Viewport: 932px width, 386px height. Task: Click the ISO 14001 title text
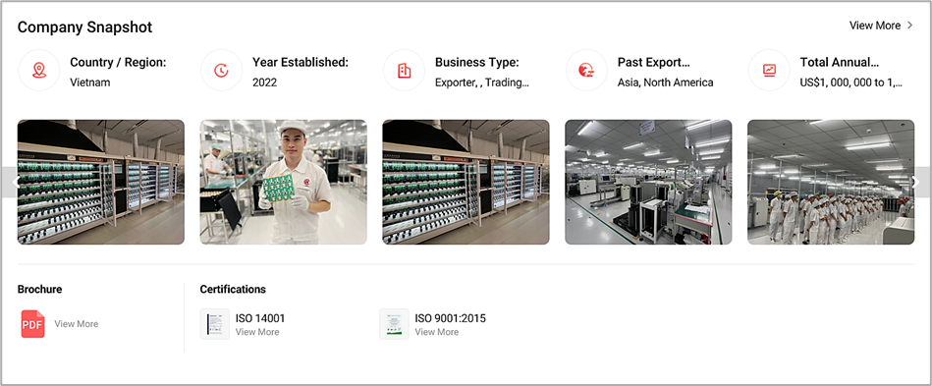(x=260, y=318)
